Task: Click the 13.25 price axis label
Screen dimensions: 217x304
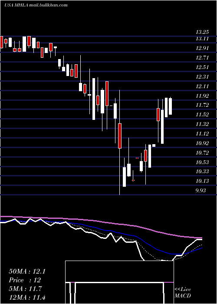Action: [x=203, y=32]
